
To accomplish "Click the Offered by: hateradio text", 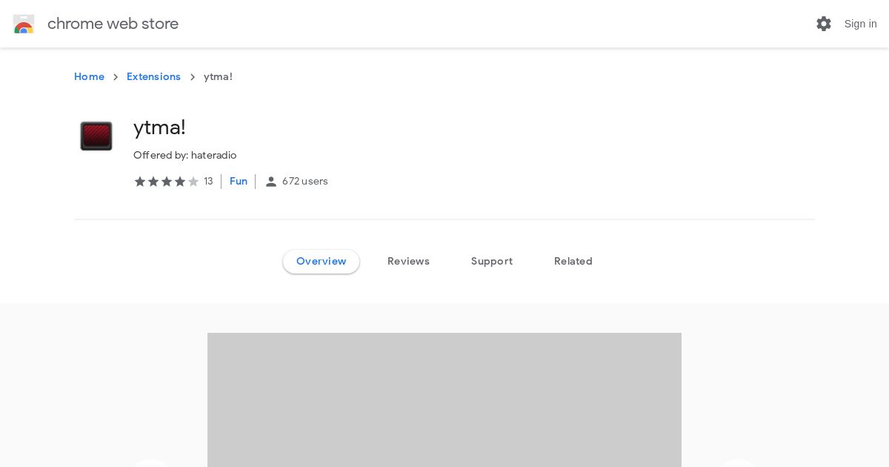I will click(x=185, y=156).
